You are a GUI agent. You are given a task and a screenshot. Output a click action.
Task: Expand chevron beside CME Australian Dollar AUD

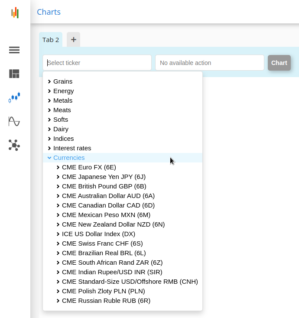pyautogui.click(x=58, y=196)
